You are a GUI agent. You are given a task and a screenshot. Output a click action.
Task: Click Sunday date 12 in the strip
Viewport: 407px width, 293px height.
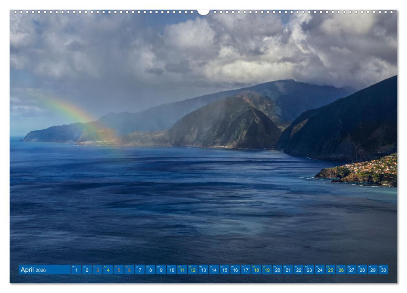click(x=193, y=270)
